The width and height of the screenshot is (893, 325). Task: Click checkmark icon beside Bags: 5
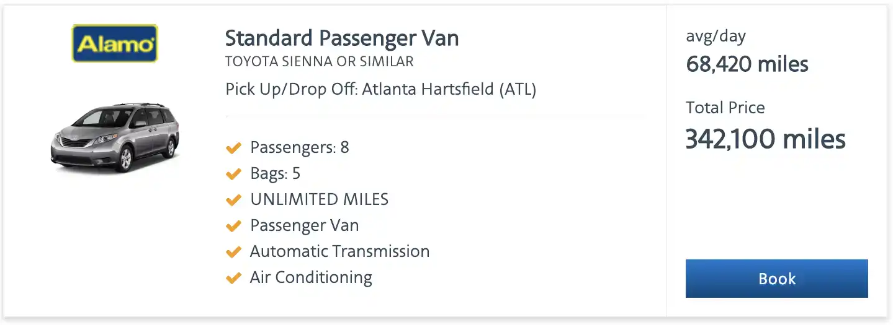[233, 174]
